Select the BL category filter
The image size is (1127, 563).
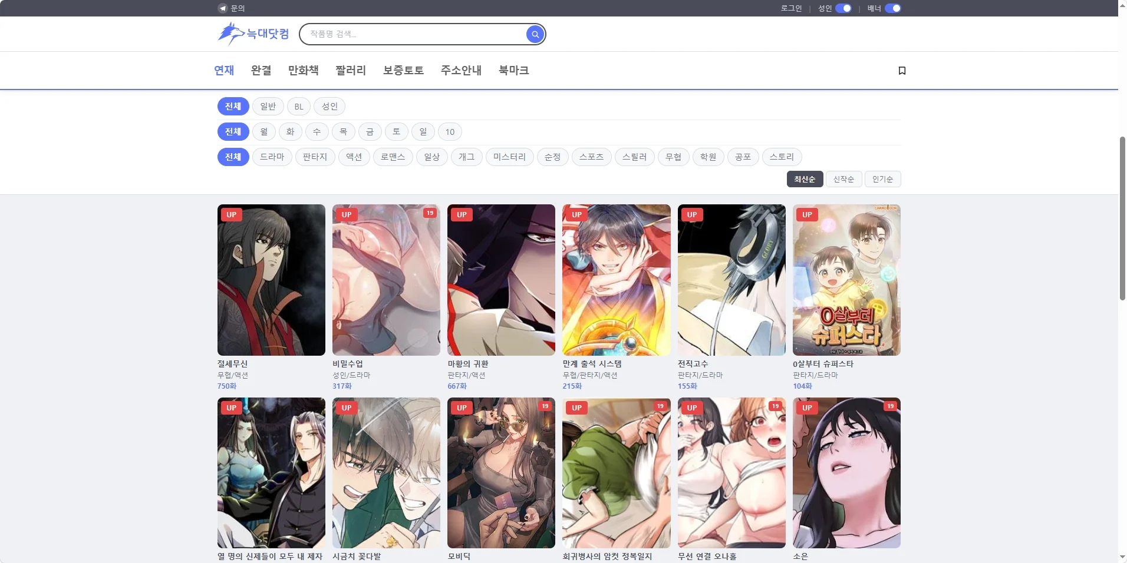point(299,107)
